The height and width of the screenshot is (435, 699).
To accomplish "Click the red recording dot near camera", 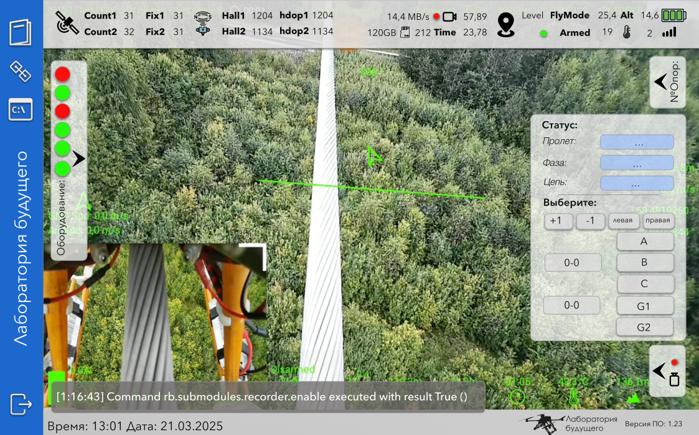I will click(x=436, y=17).
